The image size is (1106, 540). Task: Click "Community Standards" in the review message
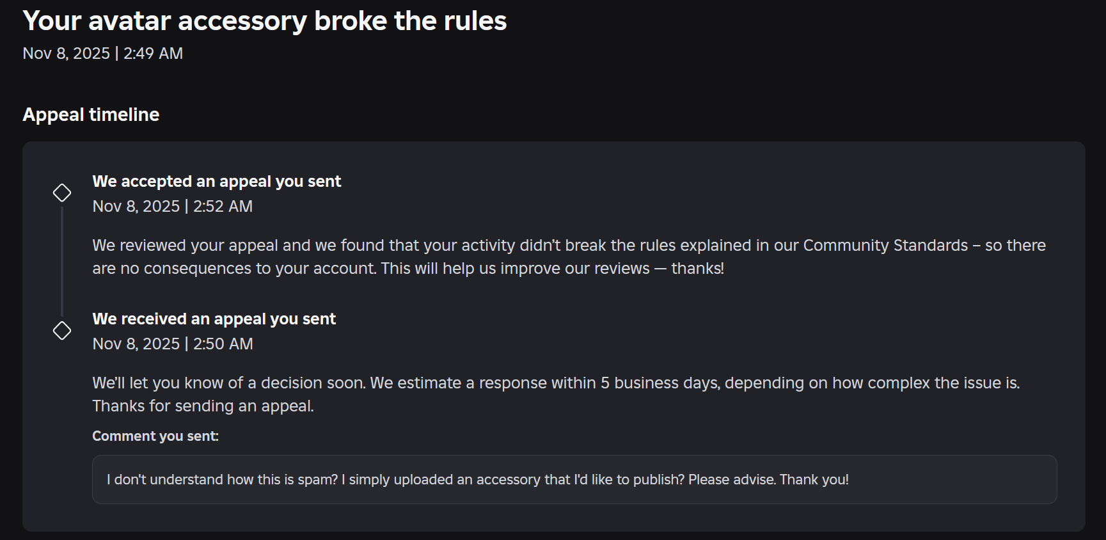tap(885, 246)
